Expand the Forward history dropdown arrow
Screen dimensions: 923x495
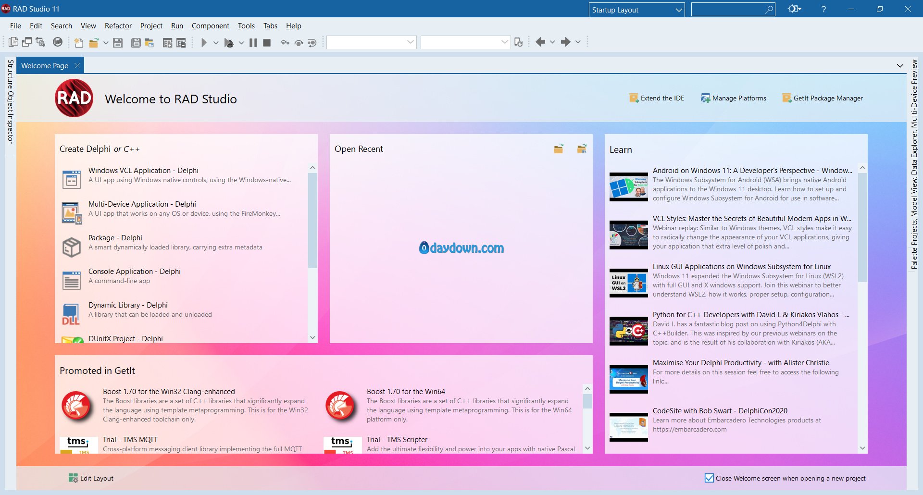578,42
